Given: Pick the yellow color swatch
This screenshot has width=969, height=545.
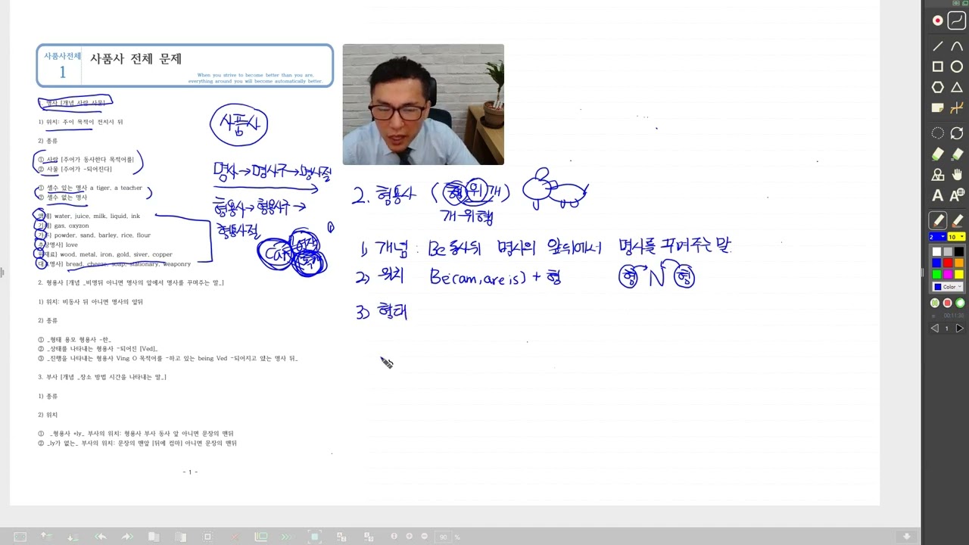Looking at the screenshot, I should click(958, 274).
